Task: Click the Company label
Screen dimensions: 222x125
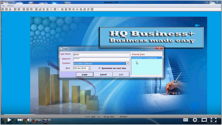Action: point(66,63)
